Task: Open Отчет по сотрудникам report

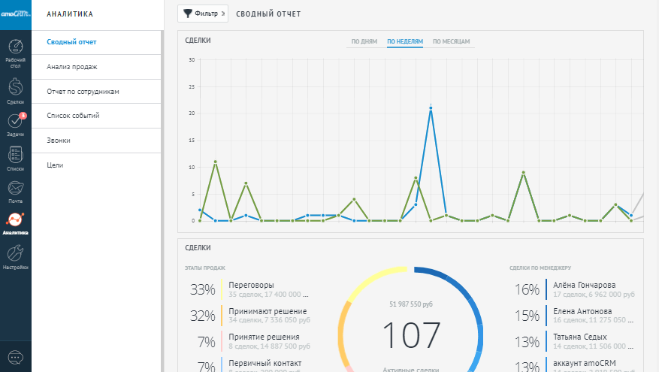Action: [x=83, y=91]
